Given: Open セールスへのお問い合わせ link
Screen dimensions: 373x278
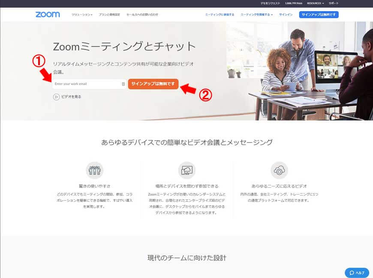Looking at the screenshot, I should [142, 15].
